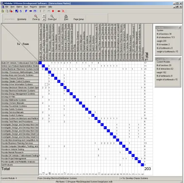
Task: Click the red diamond toolbar icon
Action: (53, 11)
